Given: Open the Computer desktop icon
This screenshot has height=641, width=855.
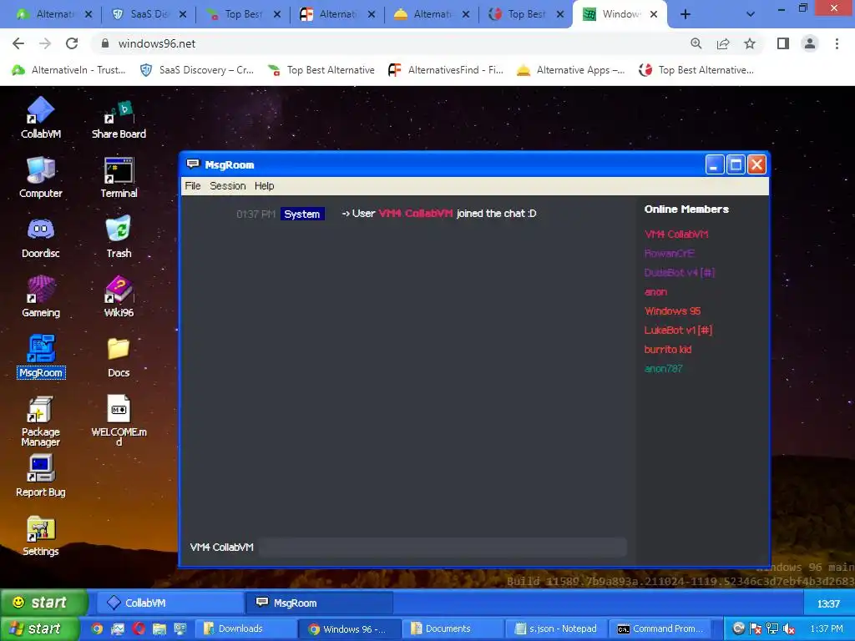Looking at the screenshot, I should point(40,178).
